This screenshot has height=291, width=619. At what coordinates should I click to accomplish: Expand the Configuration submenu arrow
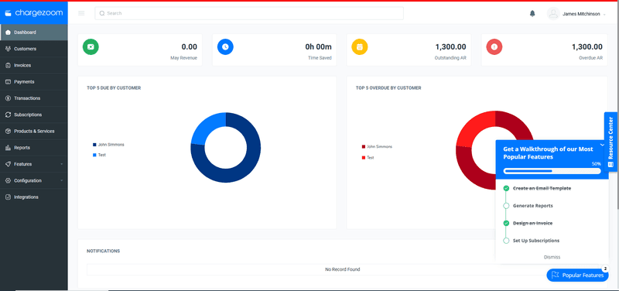click(62, 180)
